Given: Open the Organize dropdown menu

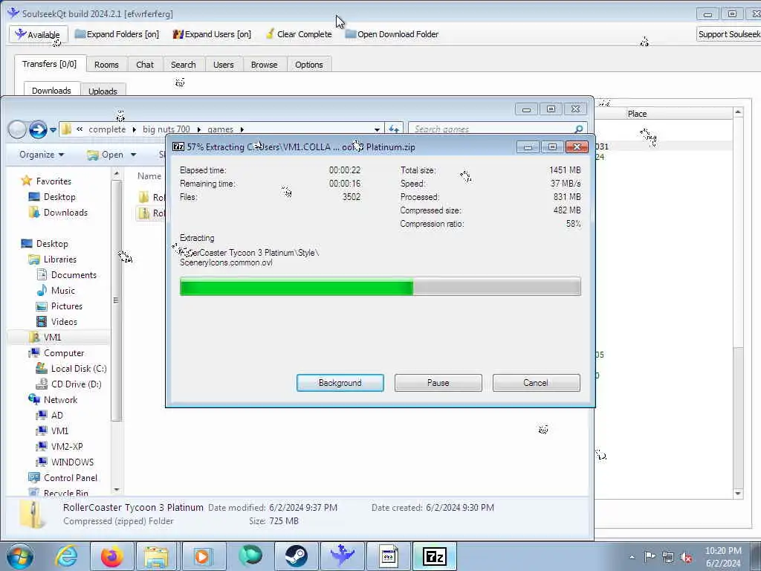Looking at the screenshot, I should (42, 155).
